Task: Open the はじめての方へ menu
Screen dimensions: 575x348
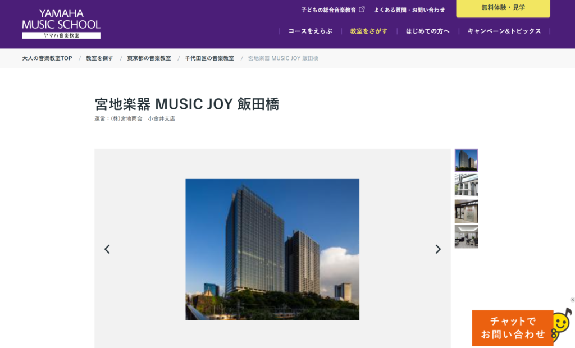Action: pyautogui.click(x=427, y=31)
